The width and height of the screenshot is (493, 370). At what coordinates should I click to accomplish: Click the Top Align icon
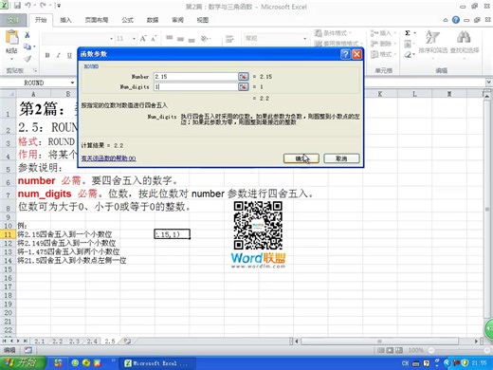tap(170, 38)
